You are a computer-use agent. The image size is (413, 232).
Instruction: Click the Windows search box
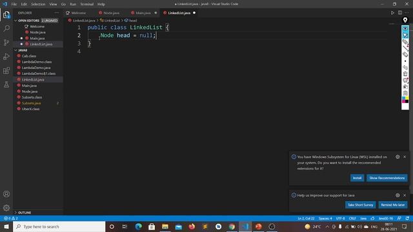[59, 226]
